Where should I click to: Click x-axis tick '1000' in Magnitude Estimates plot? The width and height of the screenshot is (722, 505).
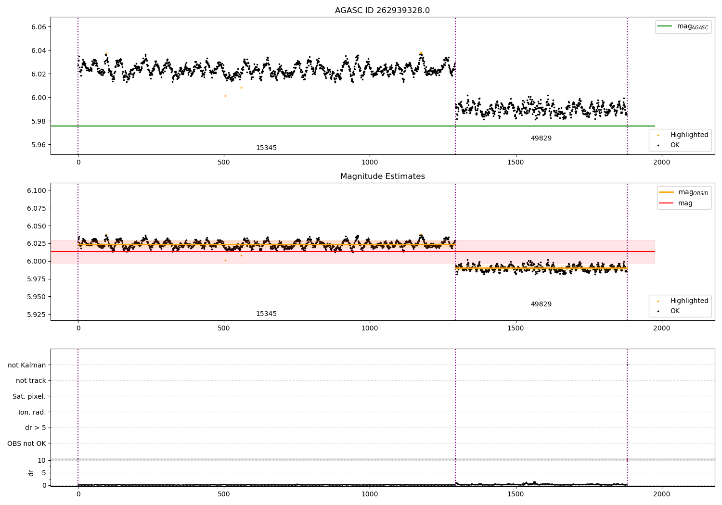tap(370, 328)
